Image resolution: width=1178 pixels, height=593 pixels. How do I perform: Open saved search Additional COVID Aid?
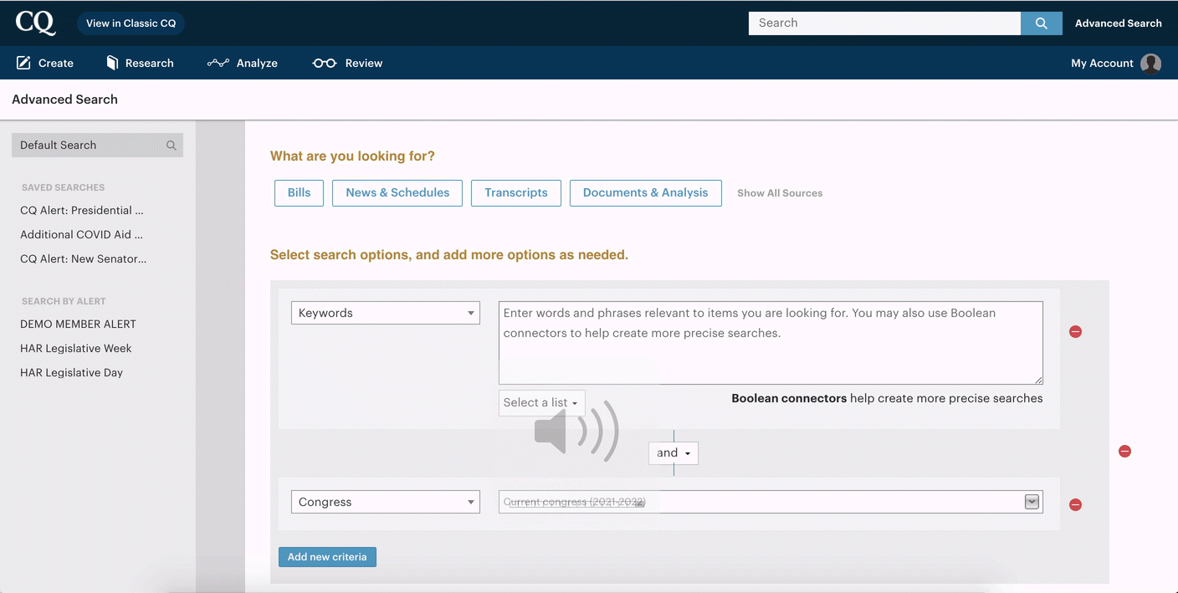tap(82, 235)
